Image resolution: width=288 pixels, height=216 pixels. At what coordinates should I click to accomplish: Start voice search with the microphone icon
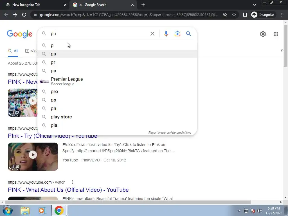point(166,34)
